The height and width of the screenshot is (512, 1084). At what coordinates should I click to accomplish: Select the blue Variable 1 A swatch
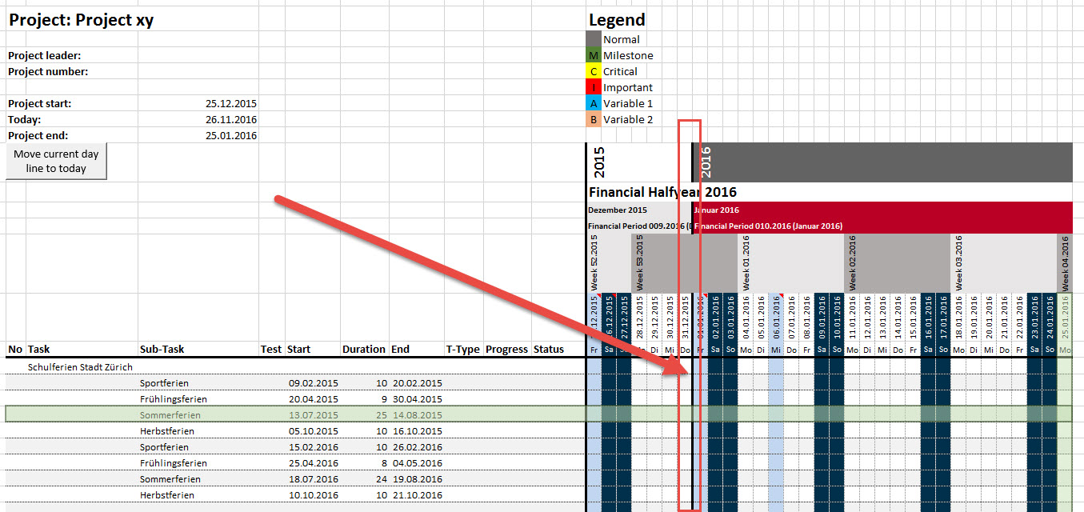click(593, 103)
